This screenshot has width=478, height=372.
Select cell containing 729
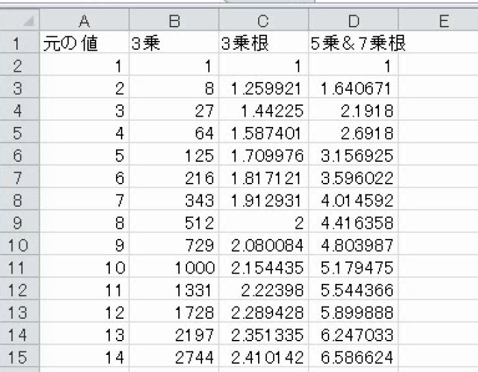(173, 244)
